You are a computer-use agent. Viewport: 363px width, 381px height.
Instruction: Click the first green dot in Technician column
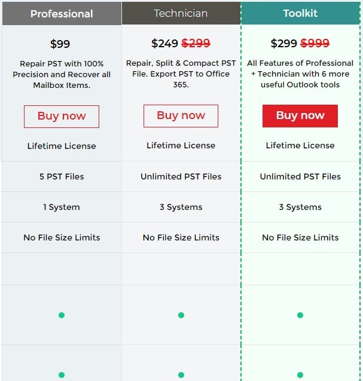tap(181, 315)
